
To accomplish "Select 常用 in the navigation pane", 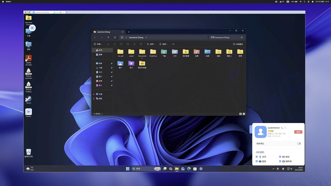I will click(x=100, y=50).
